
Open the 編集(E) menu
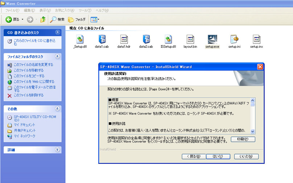coord(29,10)
